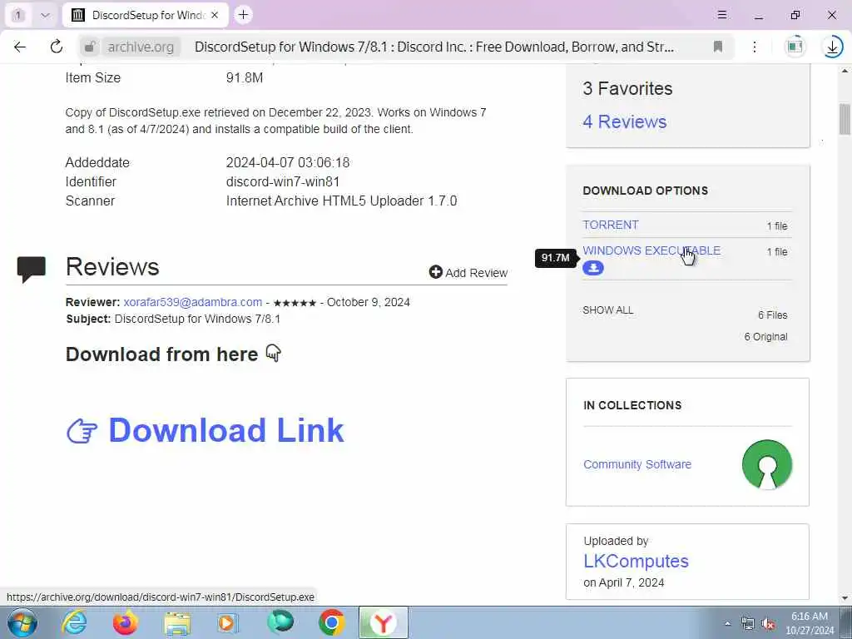The height and width of the screenshot is (639, 852).
Task: Click the scrollbar down arrow
Action: click(845, 599)
